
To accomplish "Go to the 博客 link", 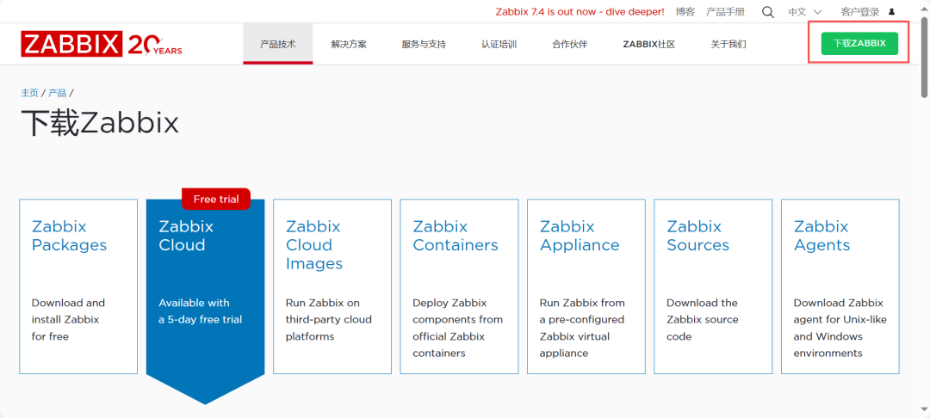I will click(685, 12).
